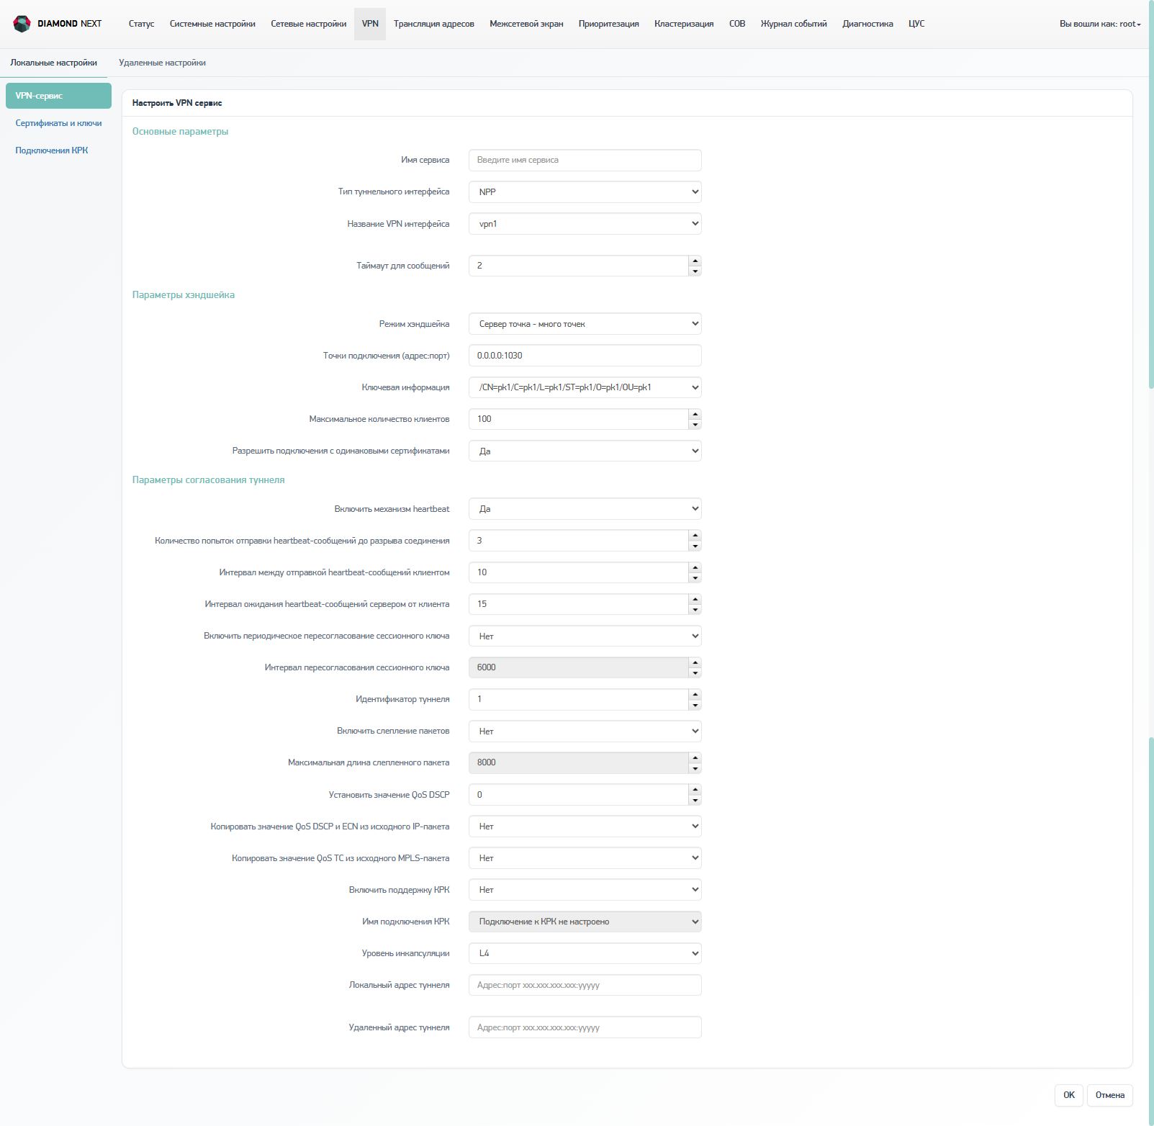Increase Таймаут для сообщений value

pos(695,261)
